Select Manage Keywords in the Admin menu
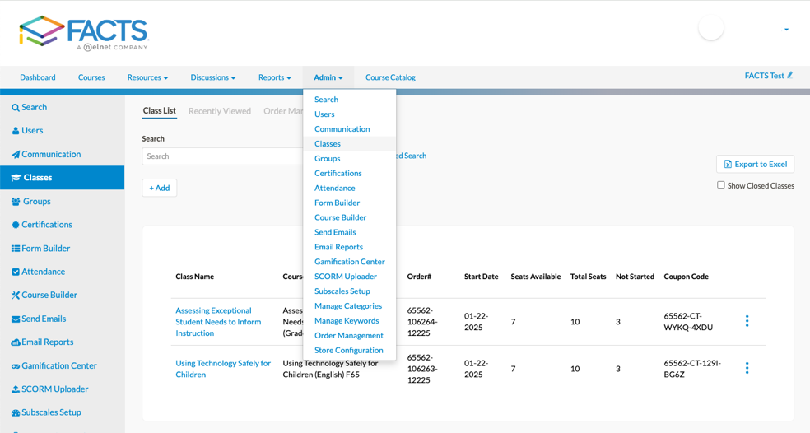The image size is (810, 433). click(347, 321)
